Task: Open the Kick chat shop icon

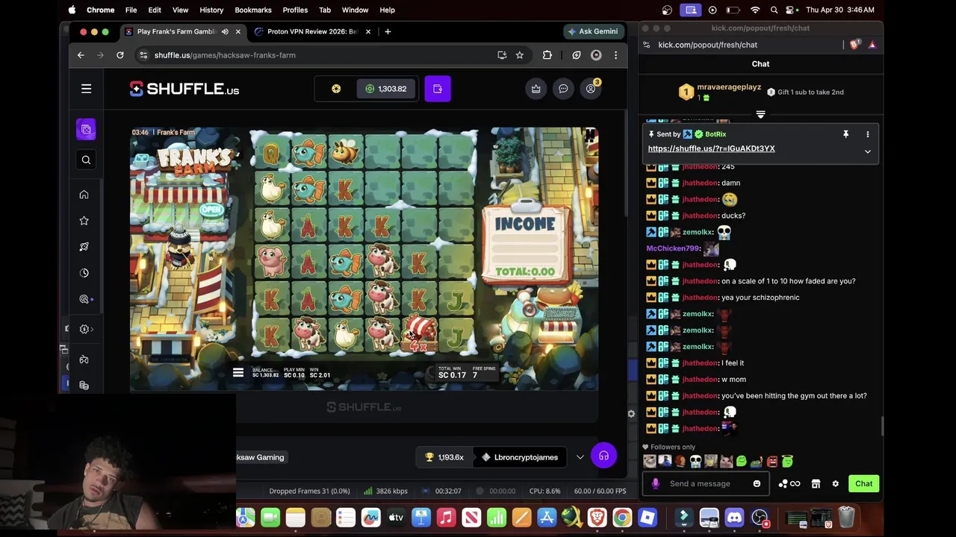Action: (x=816, y=483)
